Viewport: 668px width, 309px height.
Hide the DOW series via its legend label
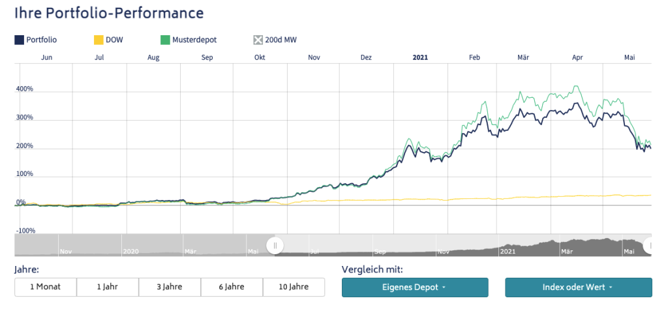pyautogui.click(x=115, y=40)
